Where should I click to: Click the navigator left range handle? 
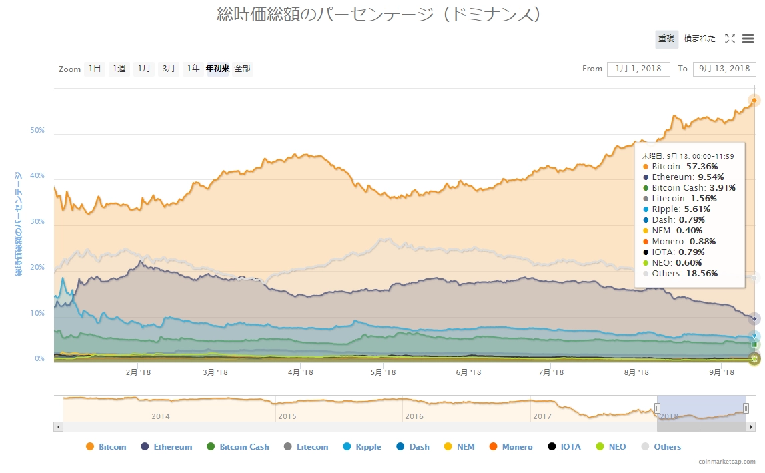pyautogui.click(x=657, y=408)
